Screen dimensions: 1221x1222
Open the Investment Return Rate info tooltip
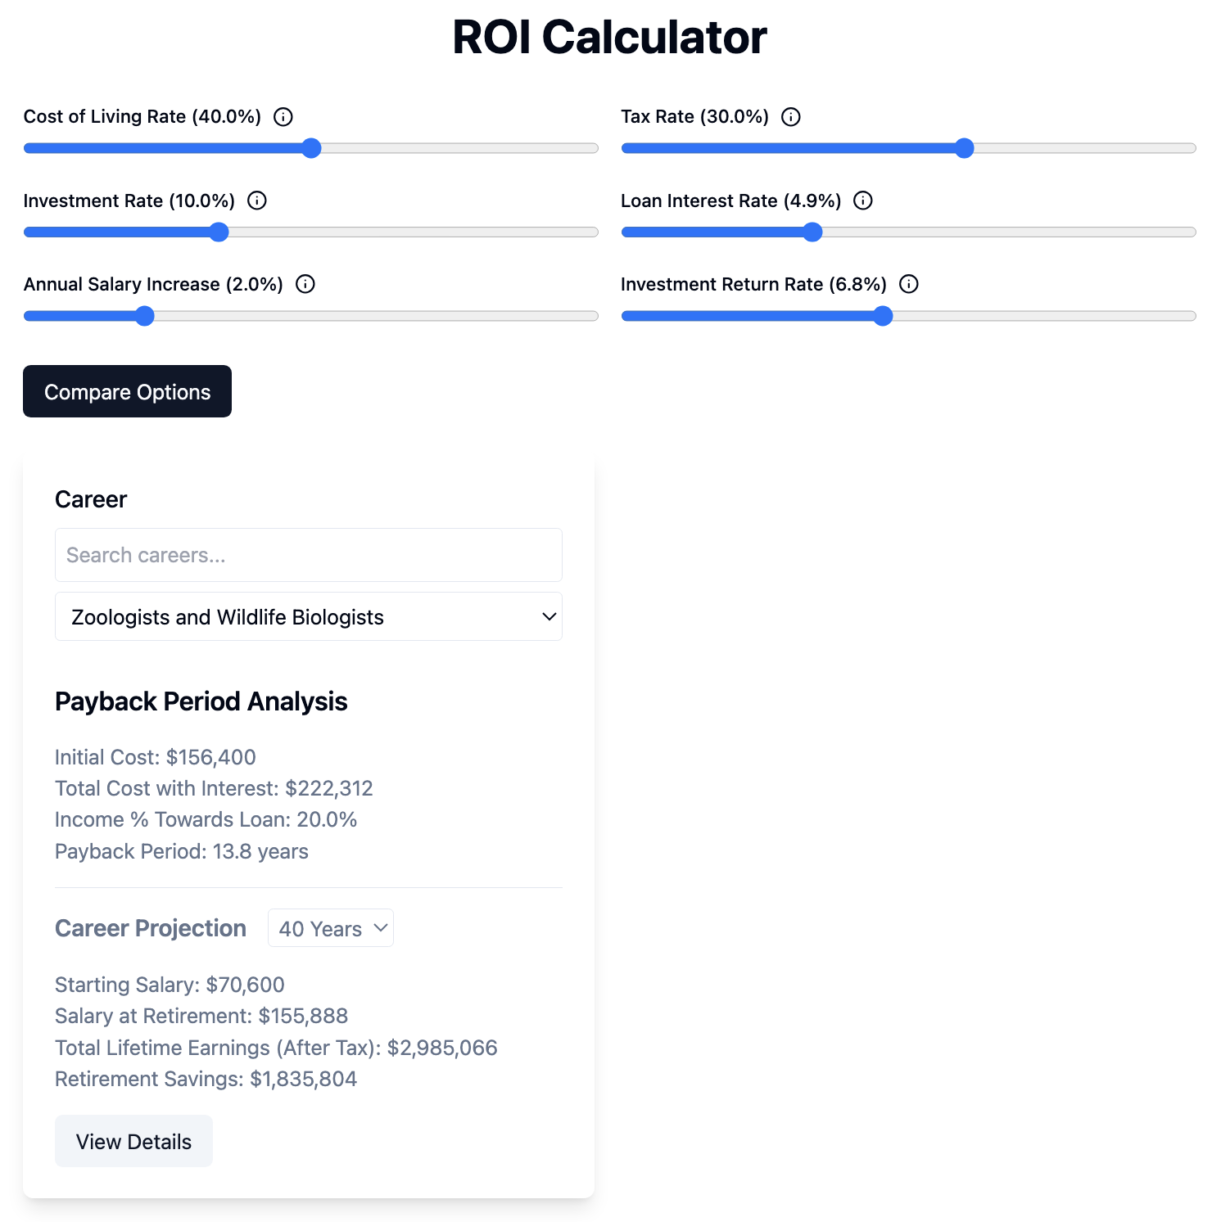tap(909, 285)
